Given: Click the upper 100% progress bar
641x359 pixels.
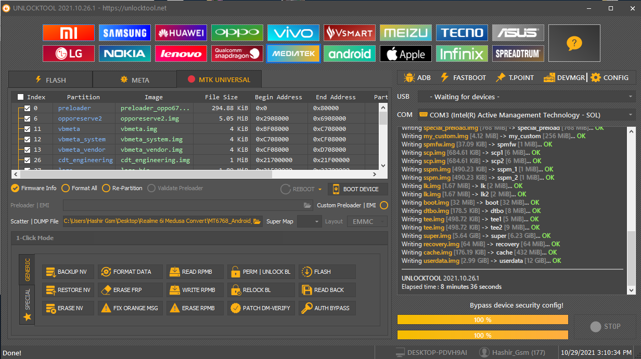Looking at the screenshot, I should pos(483,320).
